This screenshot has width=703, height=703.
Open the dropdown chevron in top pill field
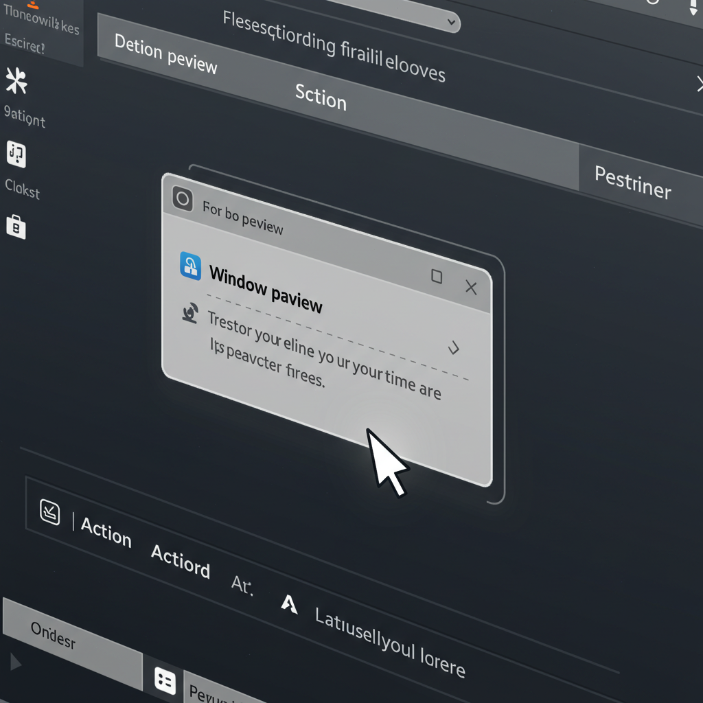[452, 21]
